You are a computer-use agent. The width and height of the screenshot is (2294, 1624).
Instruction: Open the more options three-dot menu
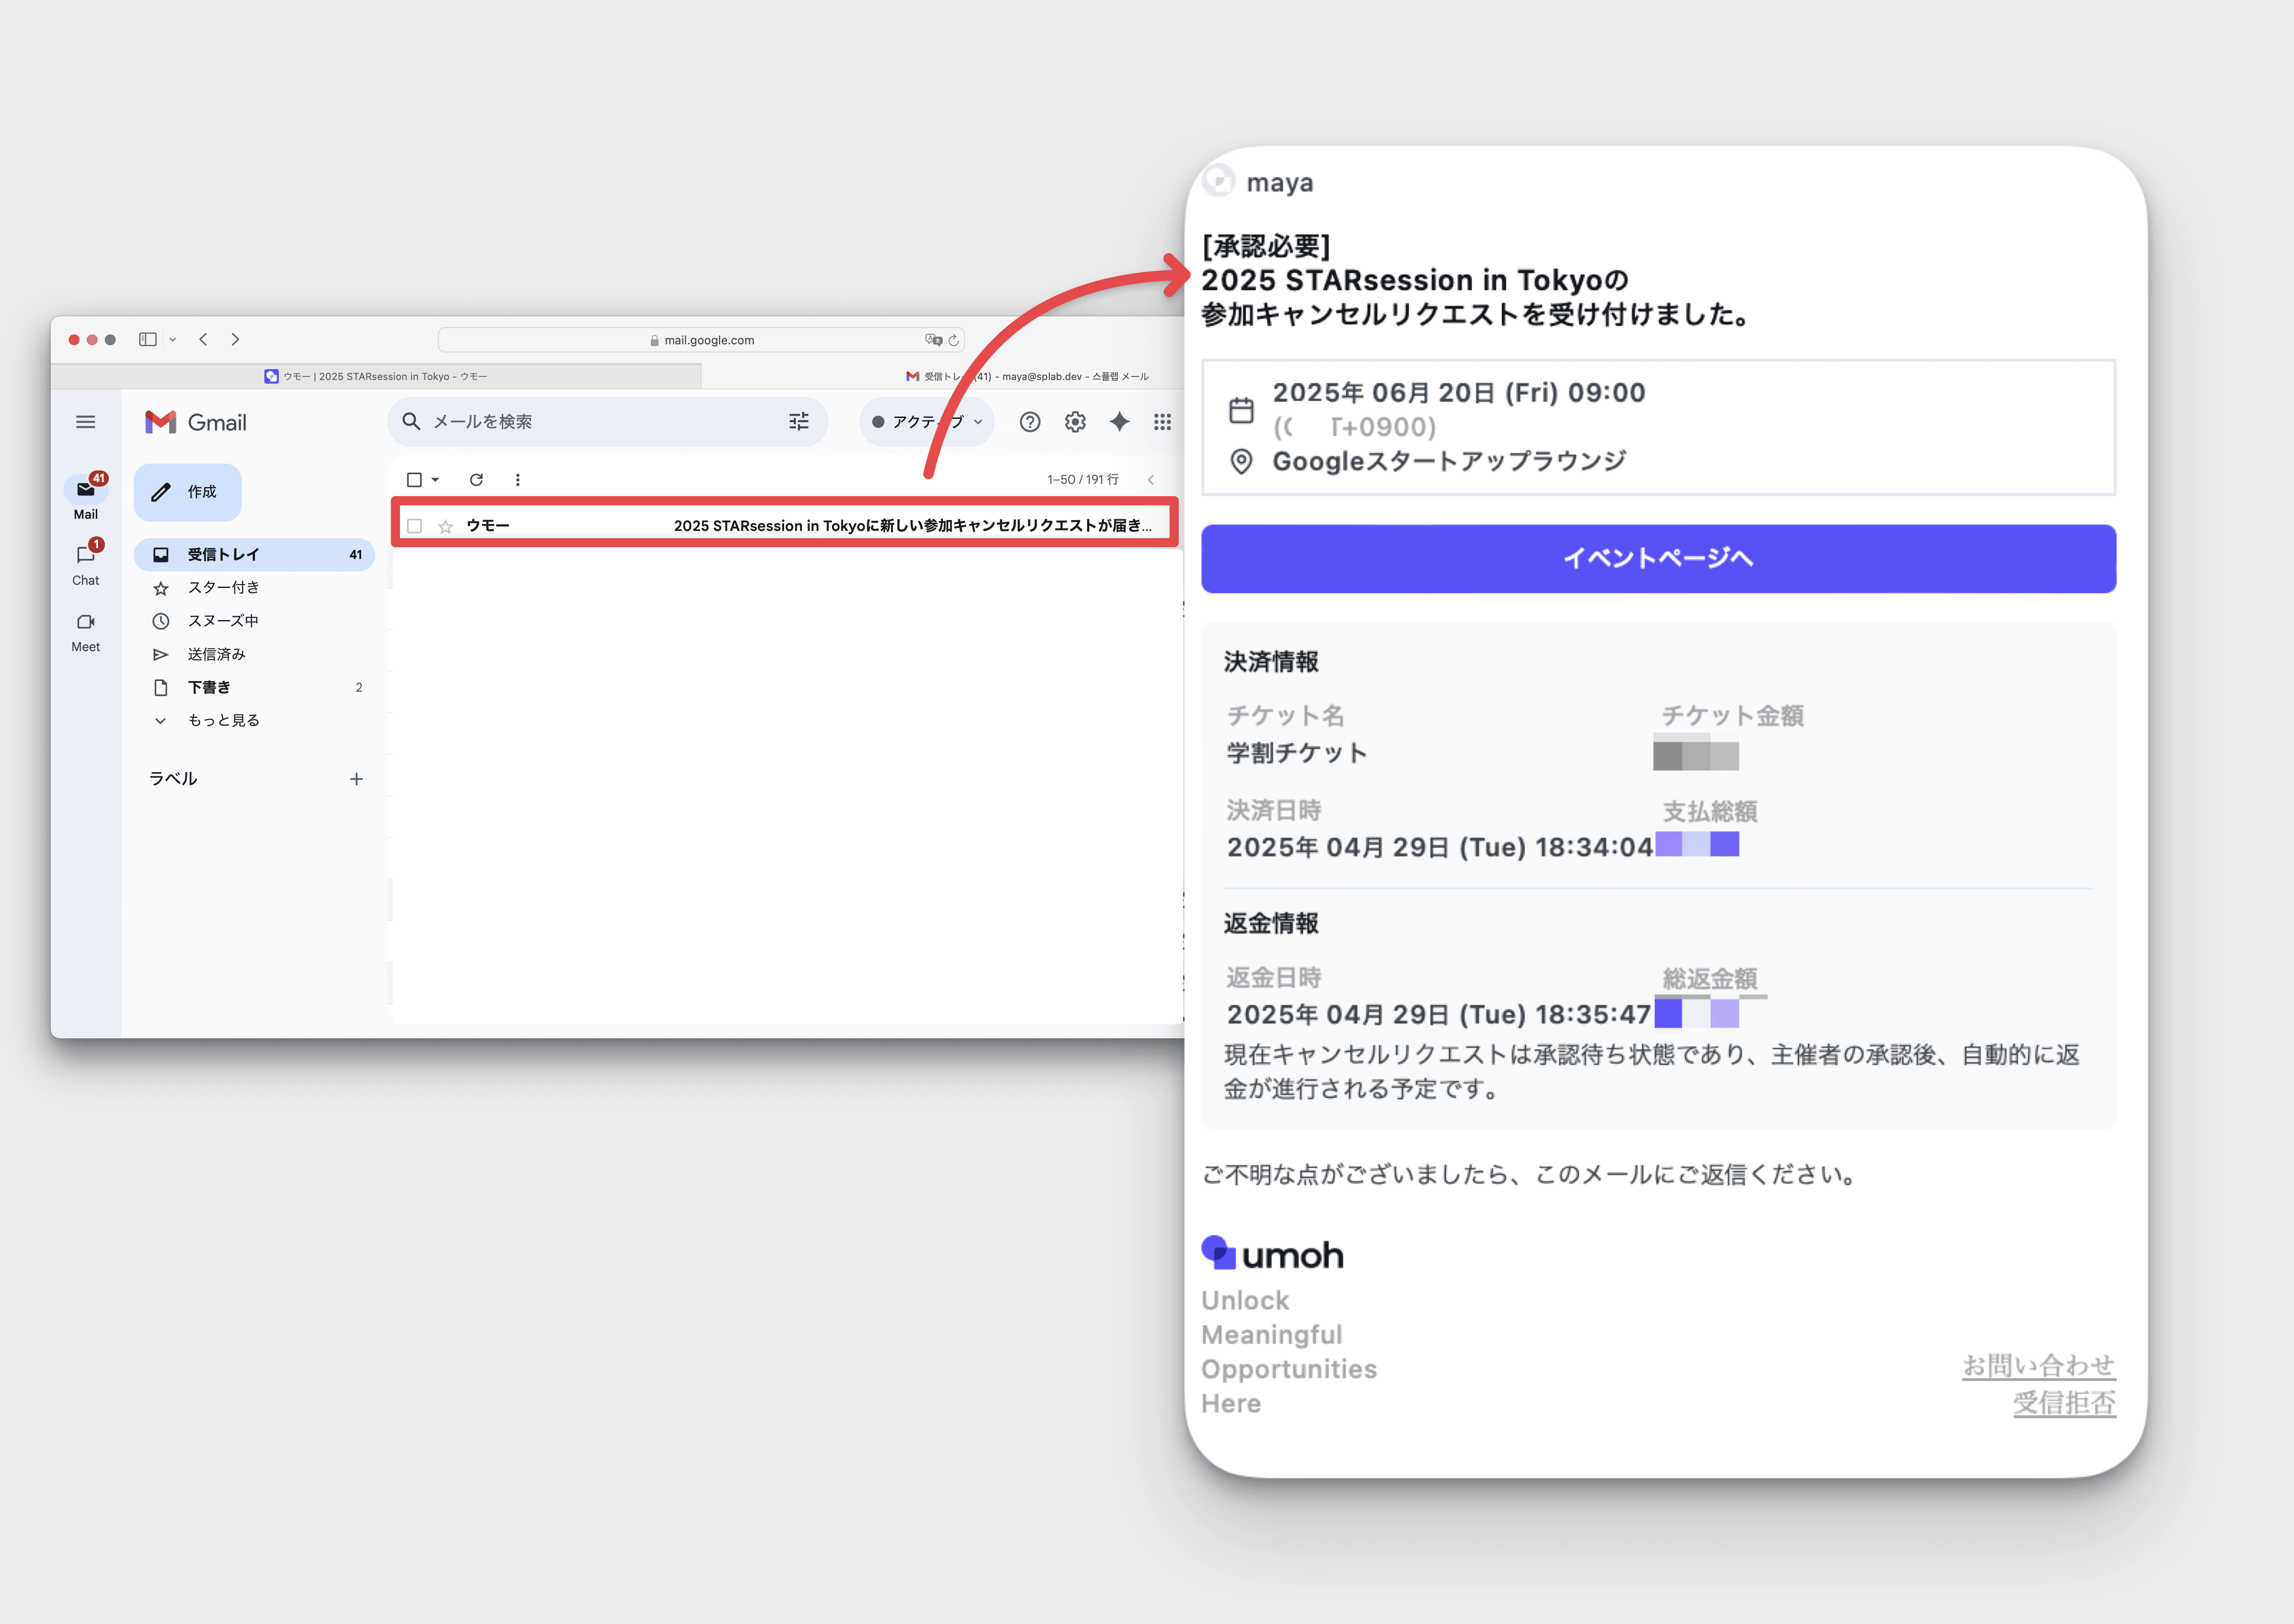pyautogui.click(x=517, y=480)
